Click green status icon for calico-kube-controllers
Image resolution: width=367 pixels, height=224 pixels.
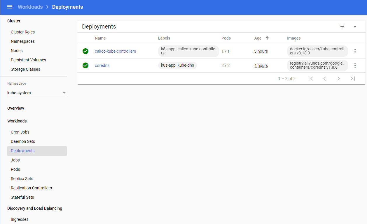(x=85, y=51)
